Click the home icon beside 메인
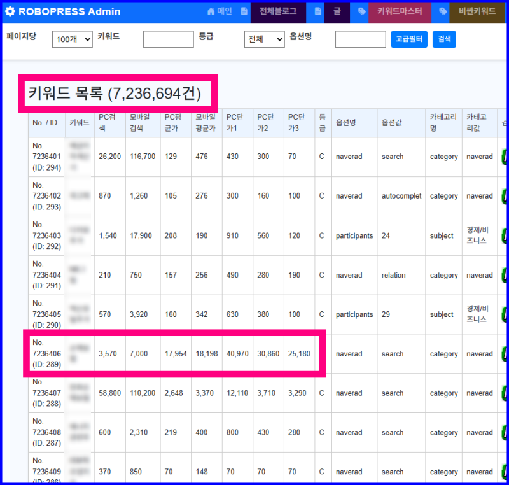The width and height of the screenshot is (509, 485). (x=211, y=11)
